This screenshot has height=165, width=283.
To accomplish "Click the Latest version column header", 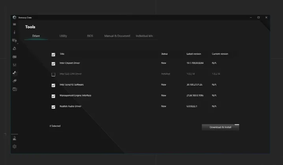I will click(x=194, y=54).
